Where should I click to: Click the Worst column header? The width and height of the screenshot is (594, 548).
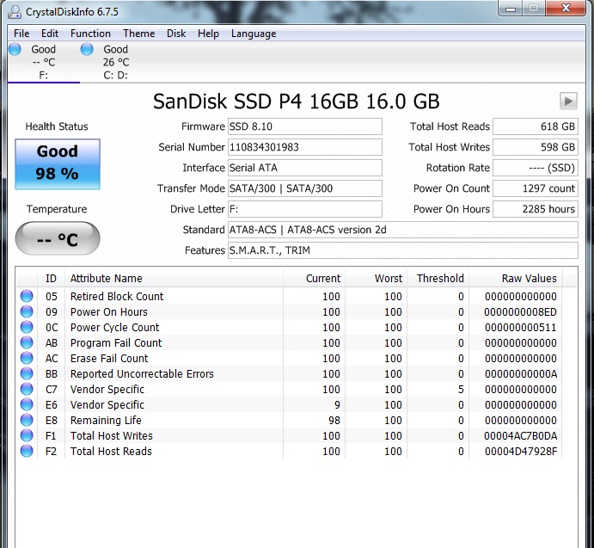(x=376, y=279)
